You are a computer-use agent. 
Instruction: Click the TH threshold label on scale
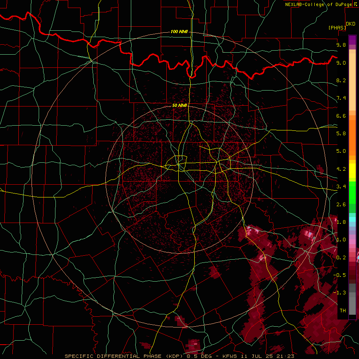[x=343, y=311]
